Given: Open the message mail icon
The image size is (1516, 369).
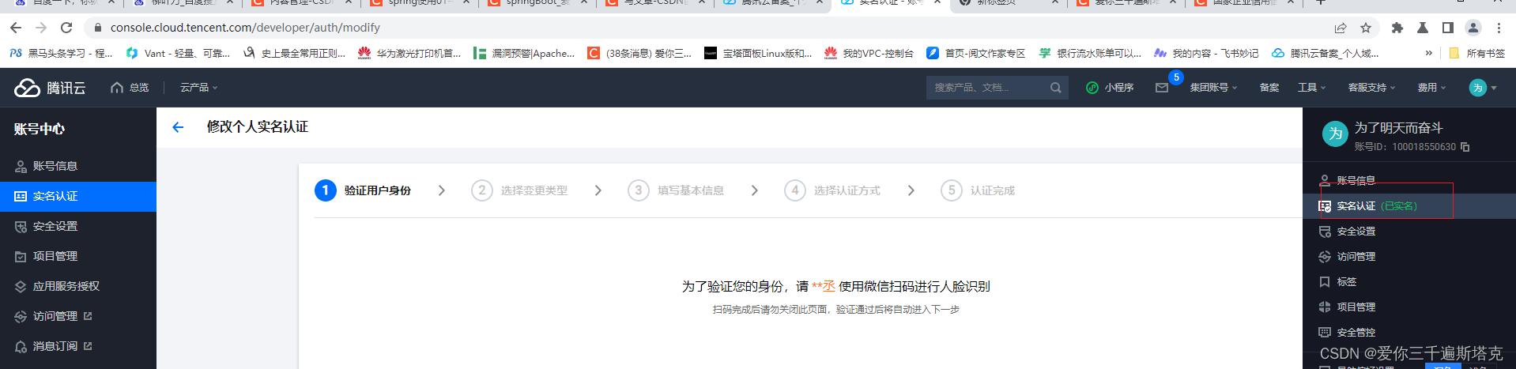Looking at the screenshot, I should pyautogui.click(x=1162, y=88).
